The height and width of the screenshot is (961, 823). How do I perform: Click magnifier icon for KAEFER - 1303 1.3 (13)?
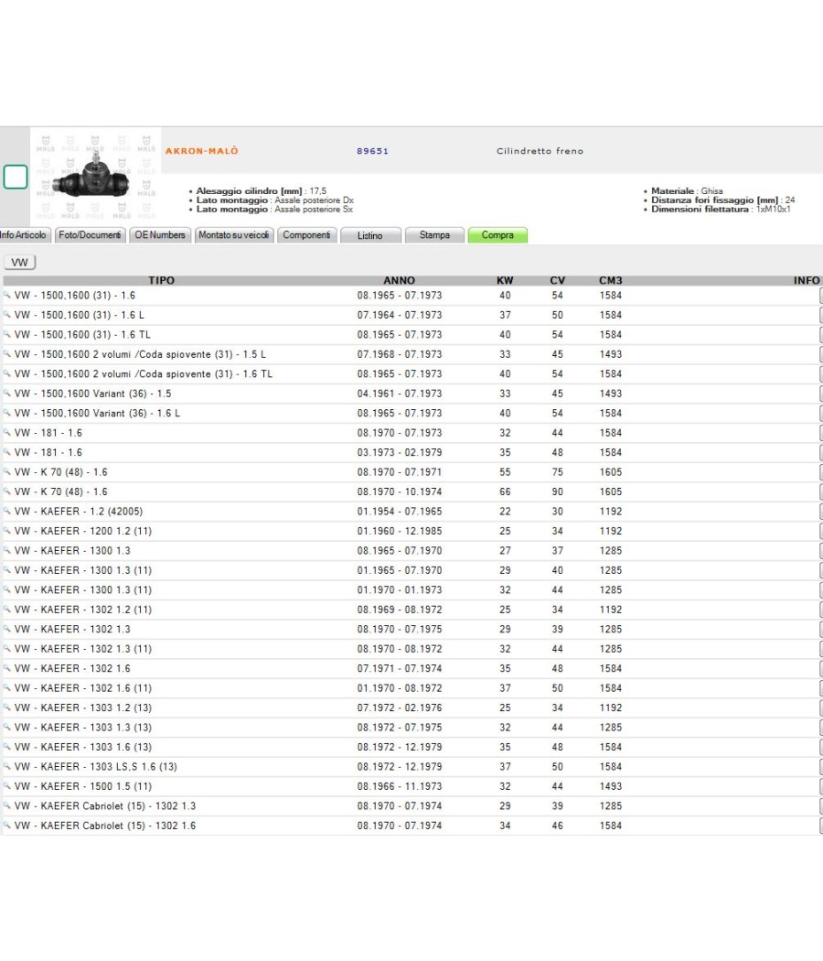[7, 727]
